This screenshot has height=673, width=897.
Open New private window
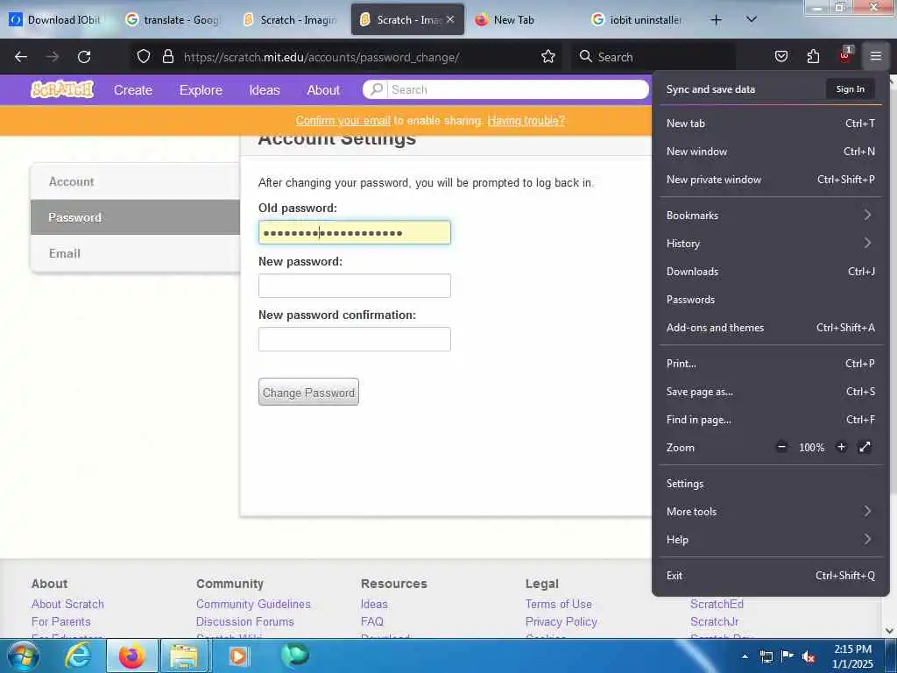pyautogui.click(x=769, y=179)
